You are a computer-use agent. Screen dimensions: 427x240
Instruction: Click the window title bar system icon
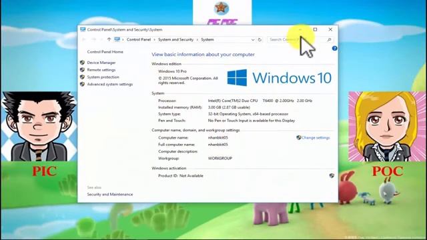(83, 29)
